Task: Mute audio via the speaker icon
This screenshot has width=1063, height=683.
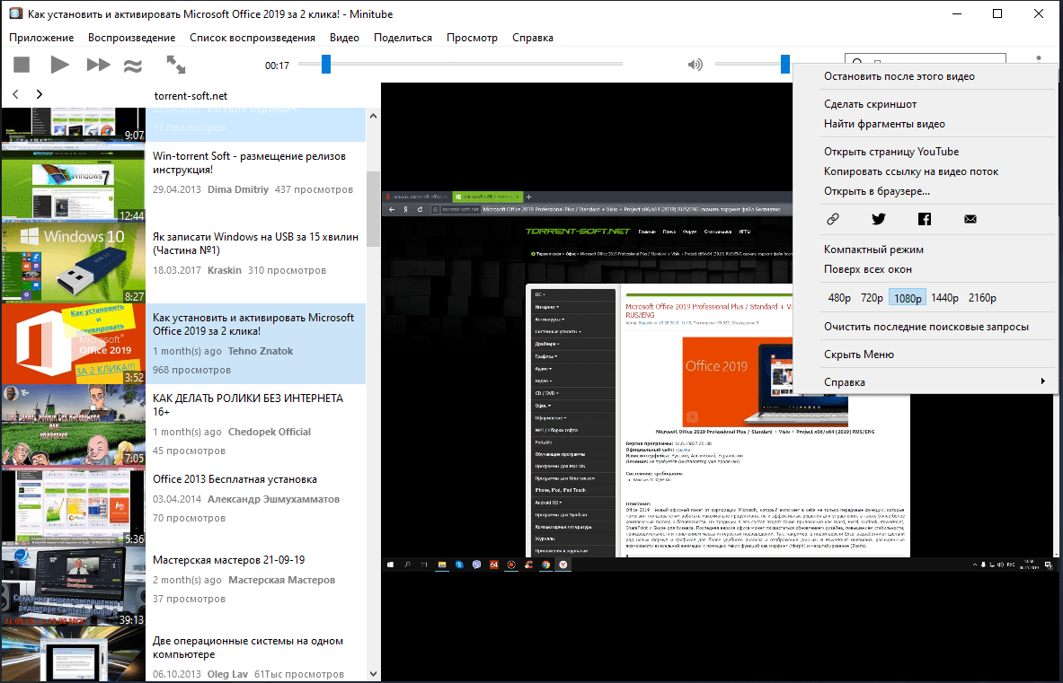Action: tap(695, 65)
